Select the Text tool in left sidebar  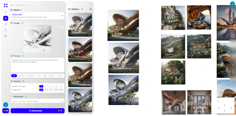6,12
